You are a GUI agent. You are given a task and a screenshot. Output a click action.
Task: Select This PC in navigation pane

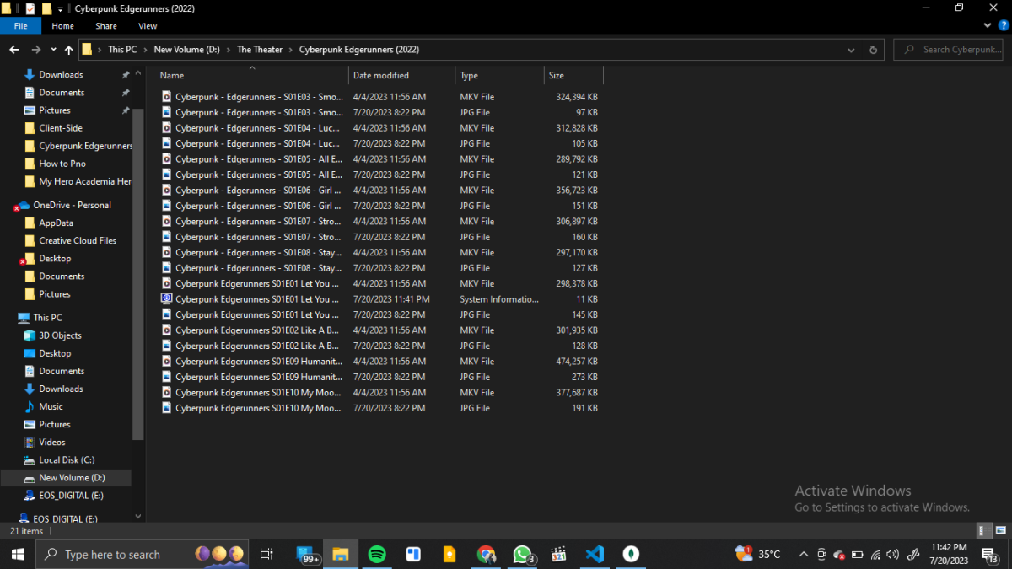tap(47, 318)
